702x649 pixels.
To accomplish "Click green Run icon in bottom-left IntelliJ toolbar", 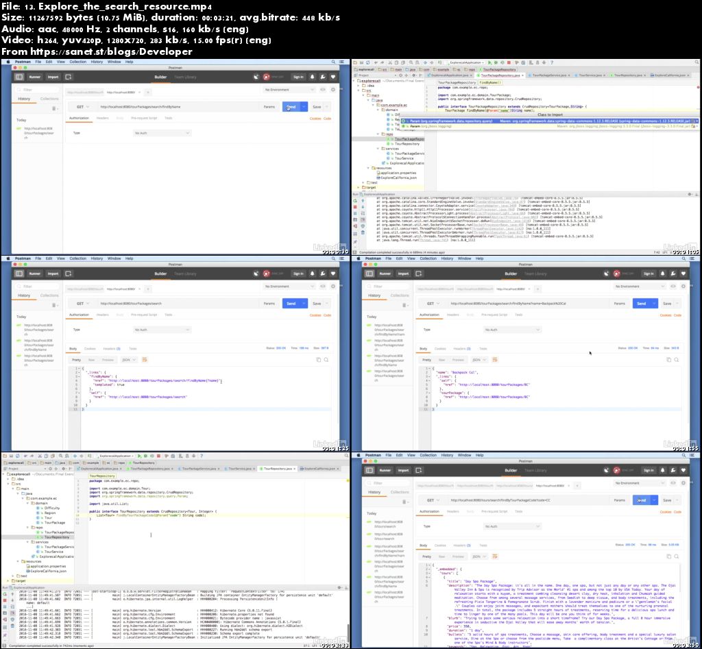I will (x=139, y=456).
